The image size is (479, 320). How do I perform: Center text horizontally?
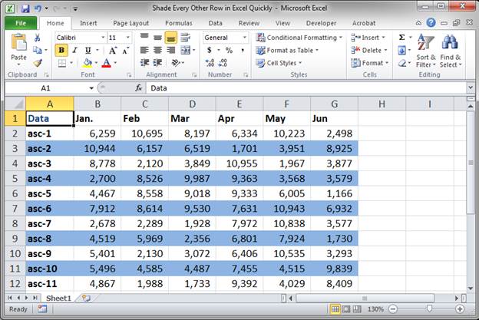pos(157,50)
